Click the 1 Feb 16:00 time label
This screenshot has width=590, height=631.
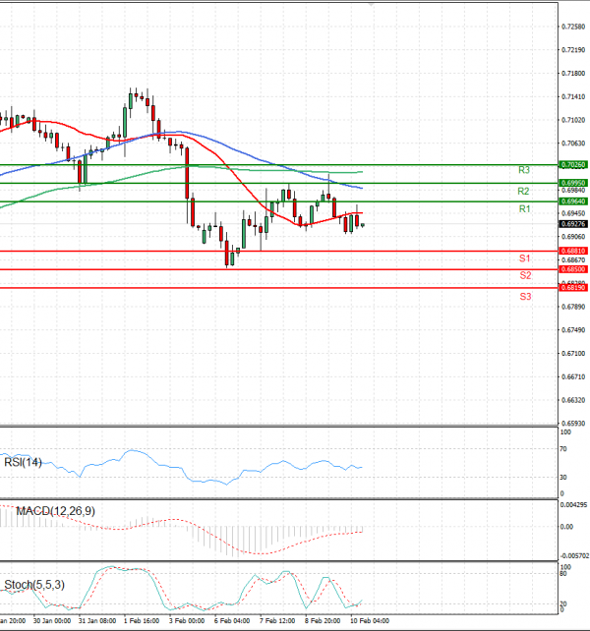(x=142, y=621)
